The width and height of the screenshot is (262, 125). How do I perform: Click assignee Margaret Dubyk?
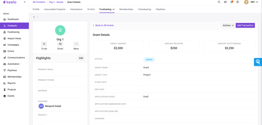pos(53,106)
